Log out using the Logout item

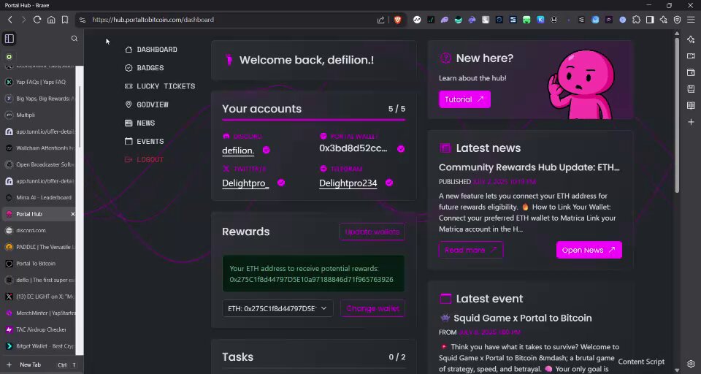pos(145,159)
